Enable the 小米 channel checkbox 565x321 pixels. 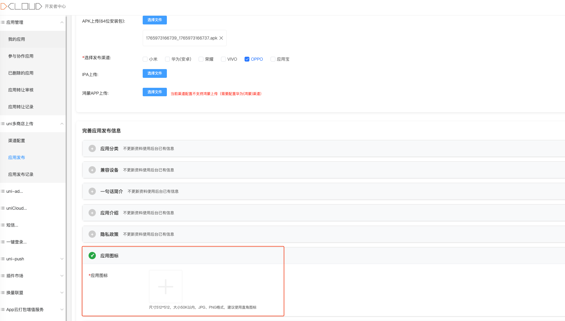pyautogui.click(x=145, y=59)
